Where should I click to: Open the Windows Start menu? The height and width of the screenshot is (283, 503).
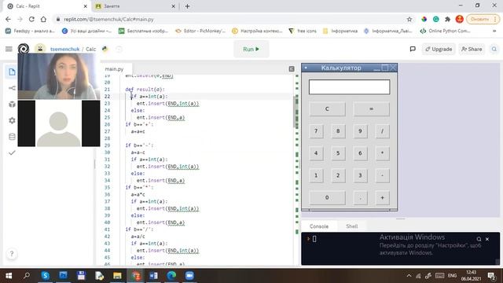tap(9, 276)
